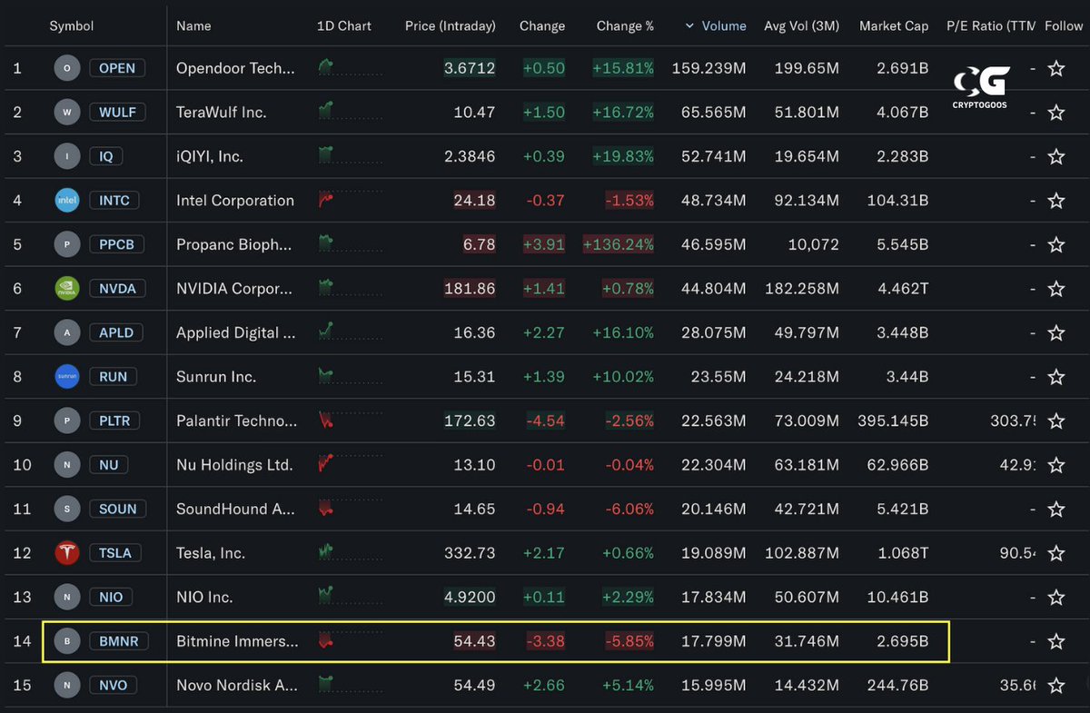Sort table by Symbol header
1090x713 pixels.
73,26
